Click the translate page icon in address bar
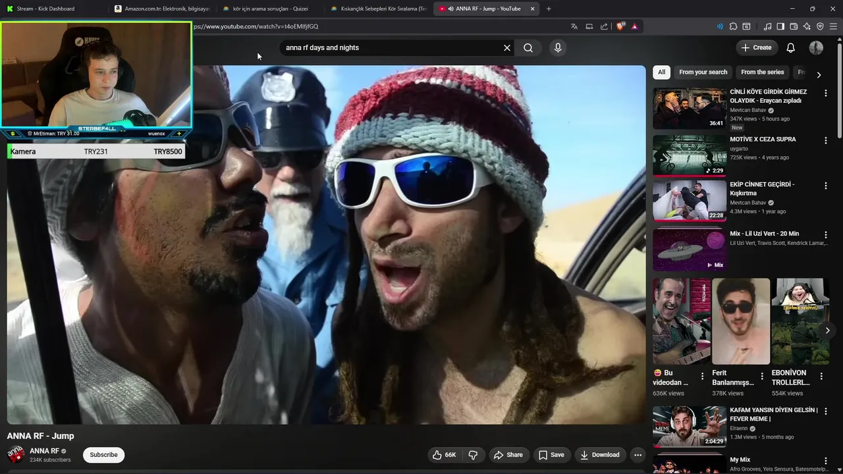 tap(574, 26)
